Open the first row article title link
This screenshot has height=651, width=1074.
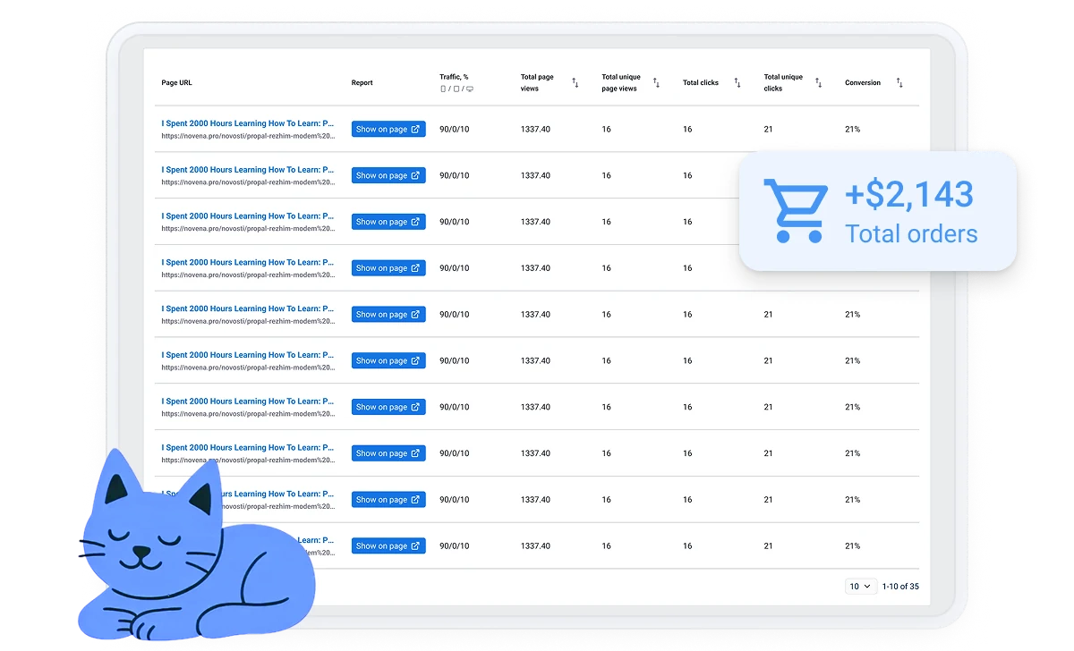click(248, 123)
